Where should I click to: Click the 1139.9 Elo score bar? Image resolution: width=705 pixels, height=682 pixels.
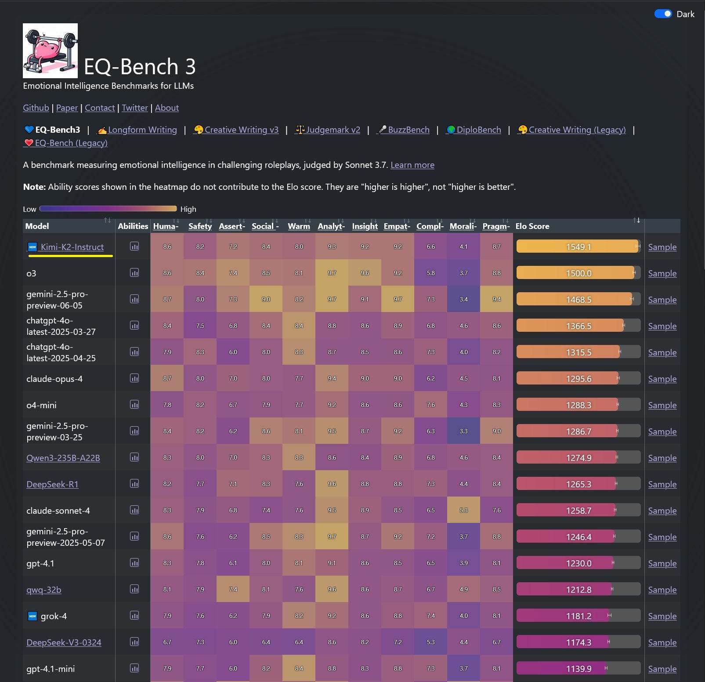click(x=578, y=668)
